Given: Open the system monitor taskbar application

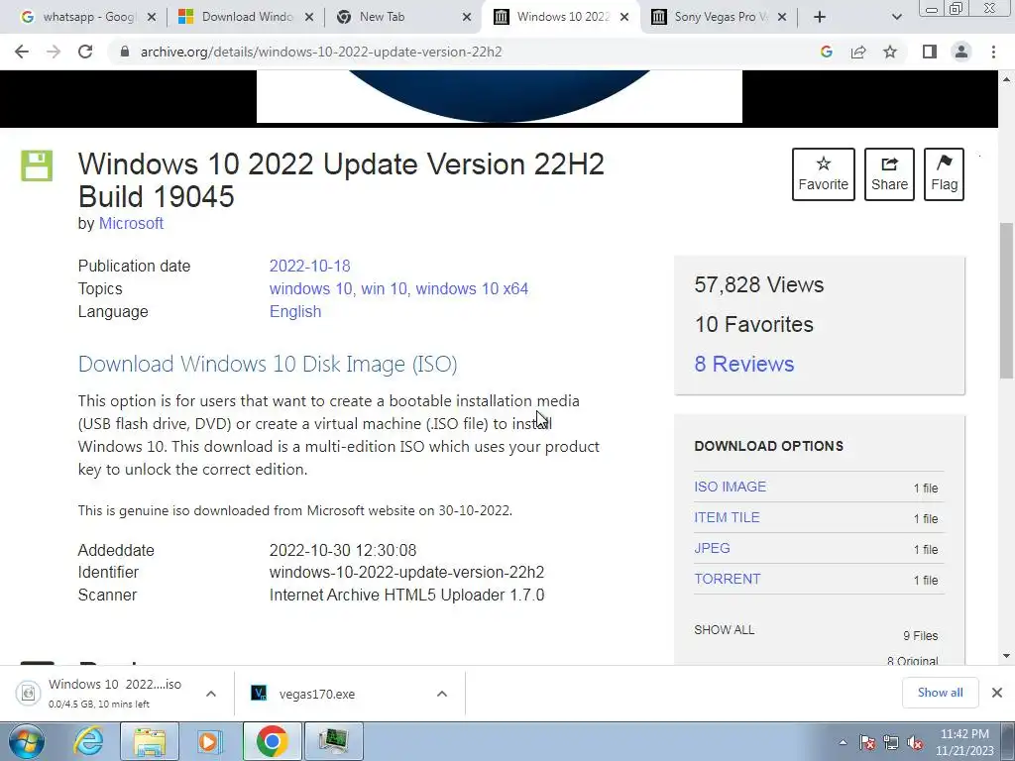Looking at the screenshot, I should [334, 741].
